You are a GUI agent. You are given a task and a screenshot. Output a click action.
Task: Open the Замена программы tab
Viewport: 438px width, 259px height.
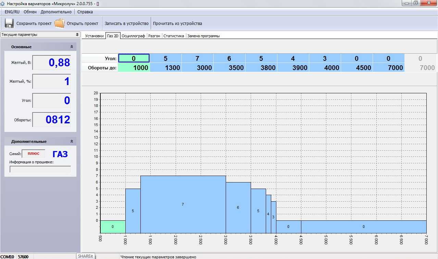[203, 36]
